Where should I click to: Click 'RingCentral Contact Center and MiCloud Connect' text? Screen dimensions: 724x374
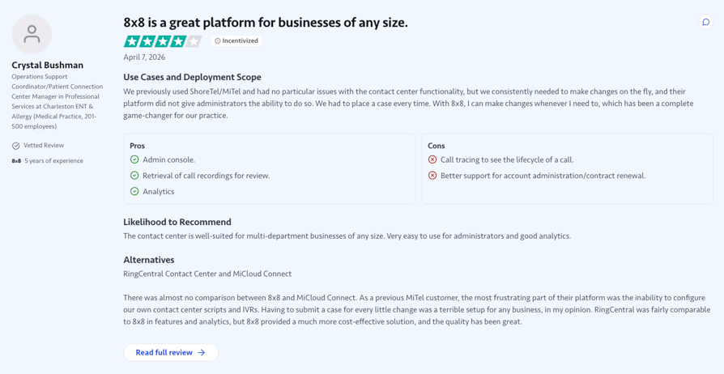pos(207,274)
